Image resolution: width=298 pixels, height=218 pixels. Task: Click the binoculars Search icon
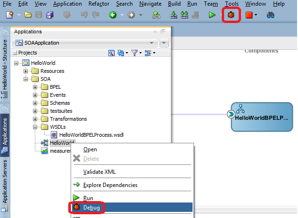(270, 15)
